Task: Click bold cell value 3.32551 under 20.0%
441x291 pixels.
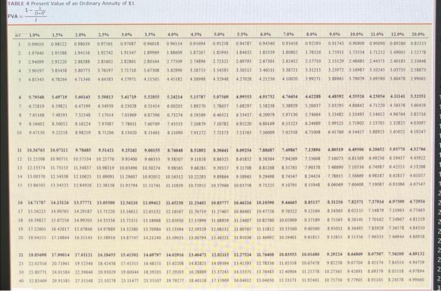Action: (418, 96)
